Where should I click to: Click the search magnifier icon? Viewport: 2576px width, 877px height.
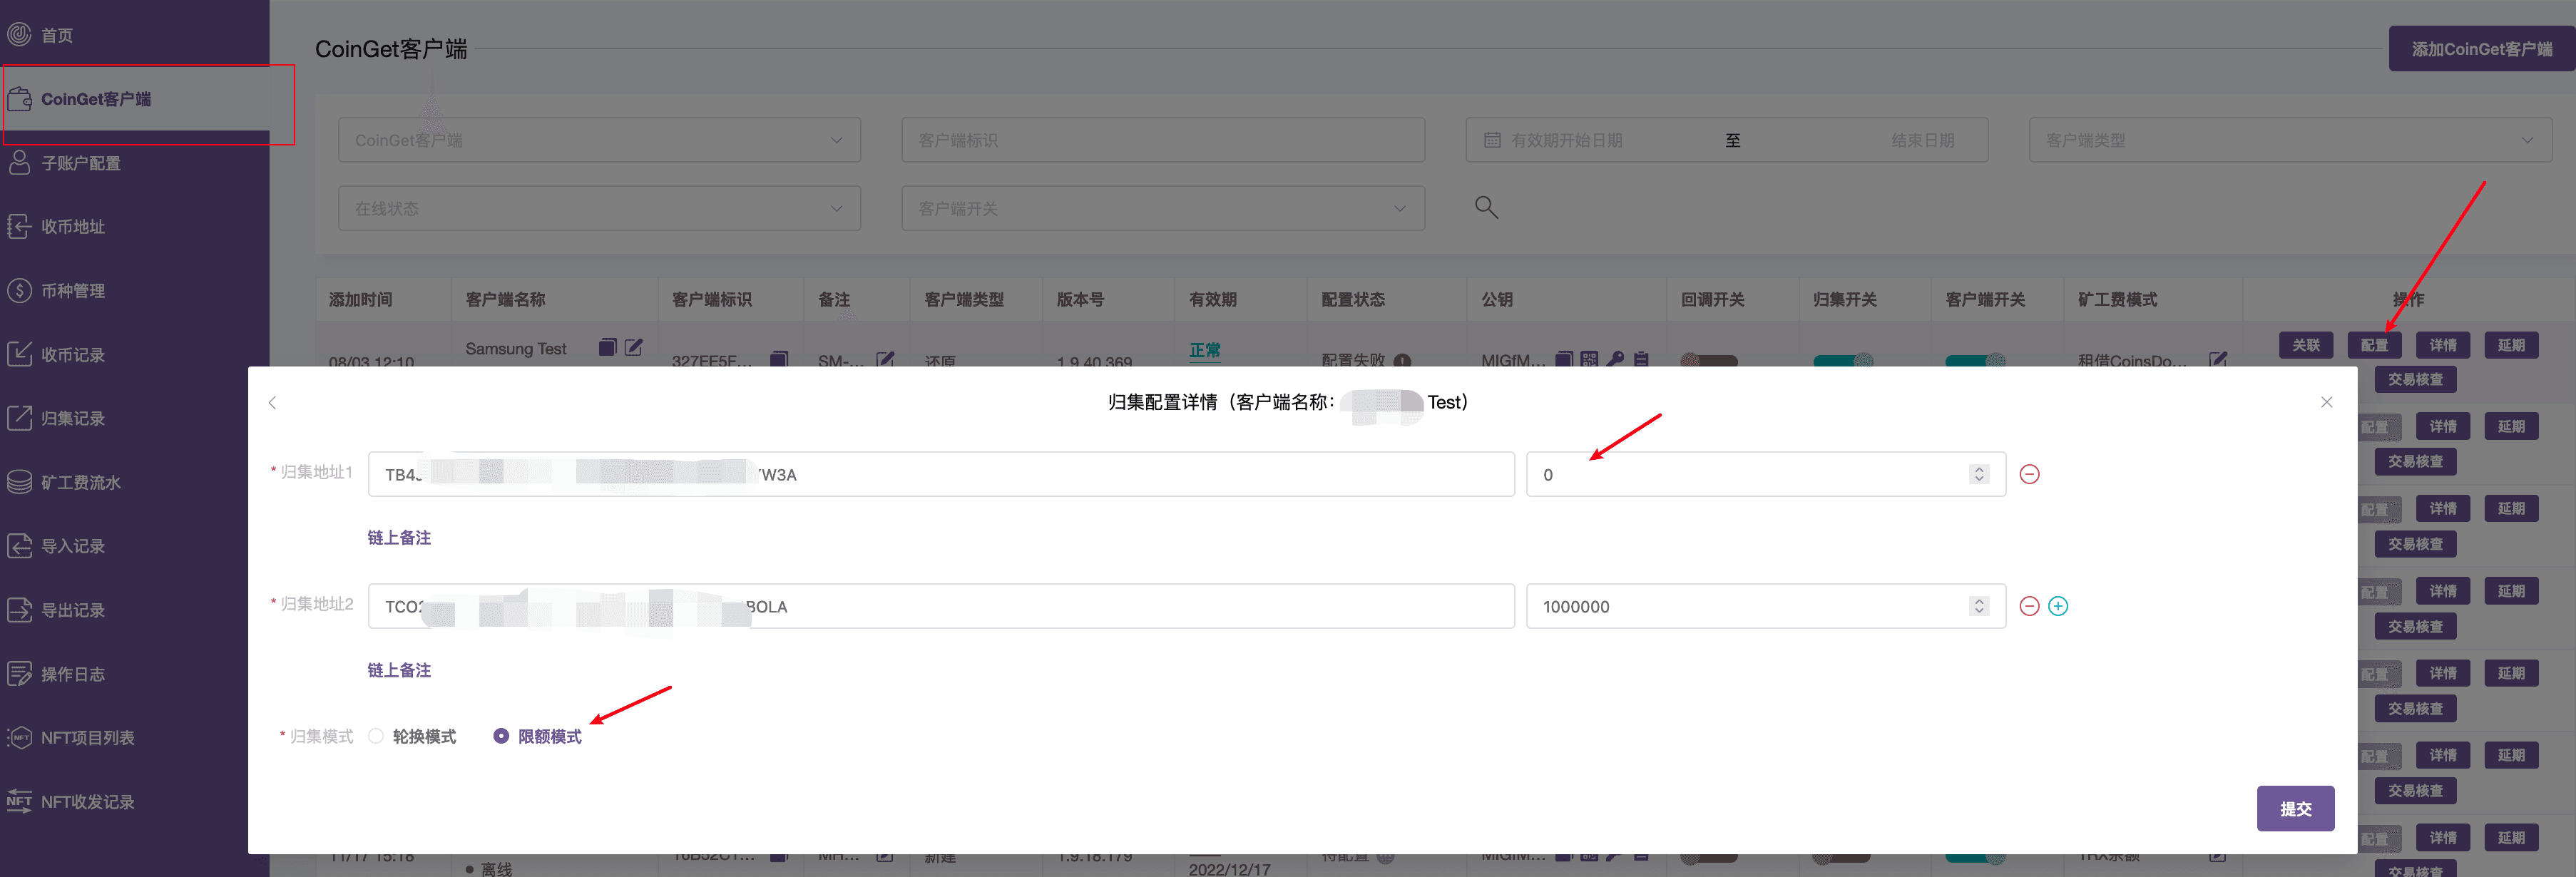[1486, 207]
